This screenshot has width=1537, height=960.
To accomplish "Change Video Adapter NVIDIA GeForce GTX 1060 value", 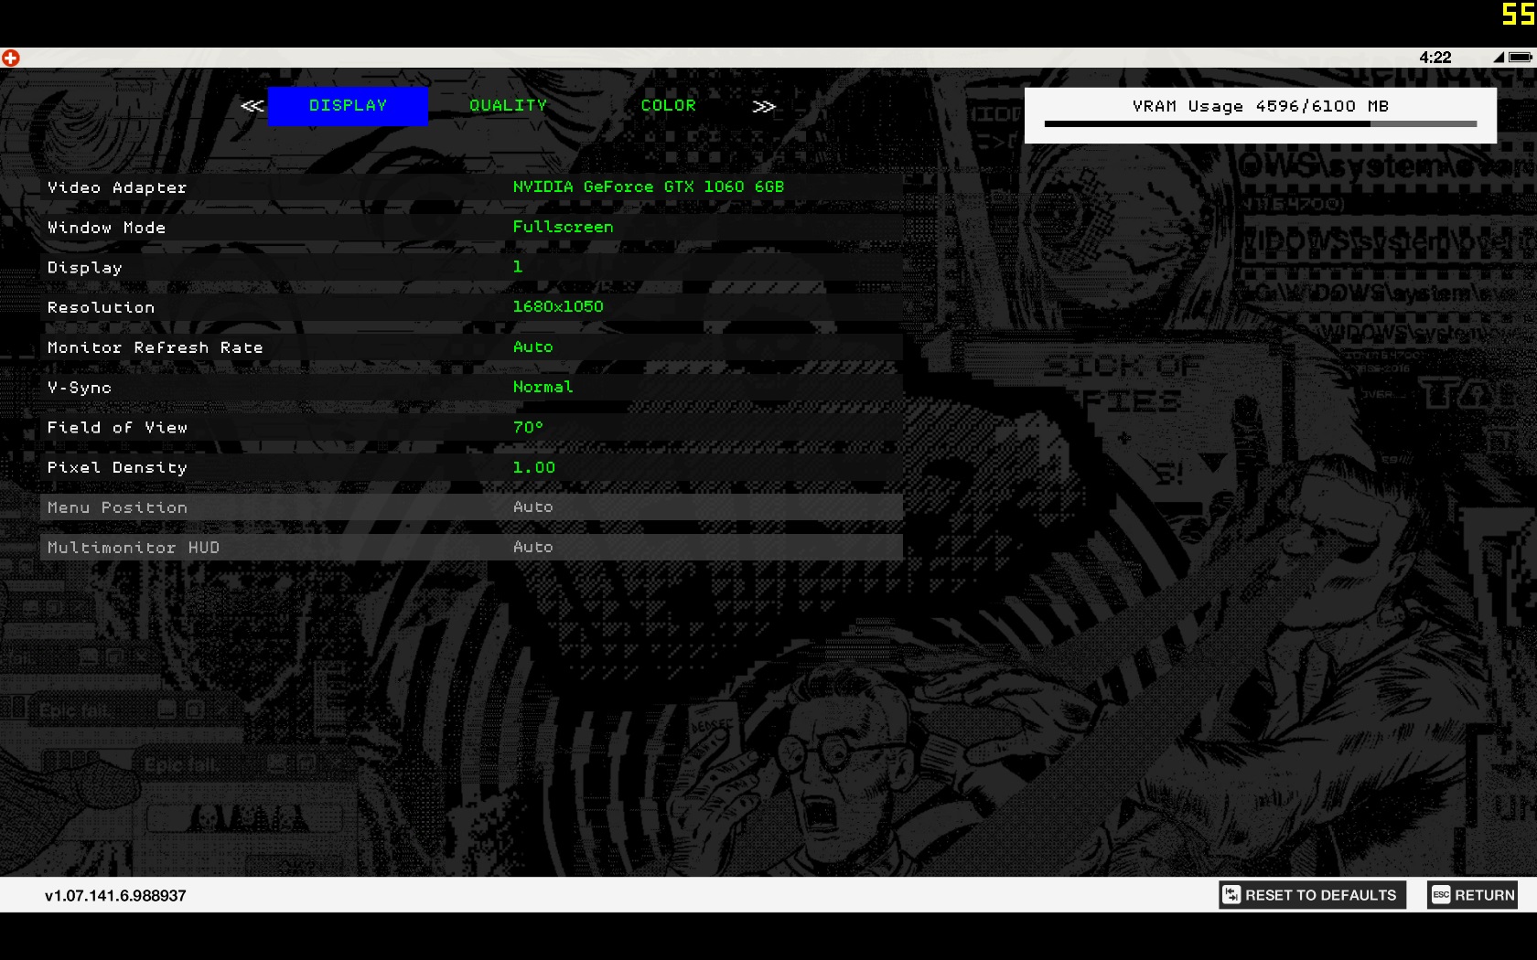I will tap(648, 187).
